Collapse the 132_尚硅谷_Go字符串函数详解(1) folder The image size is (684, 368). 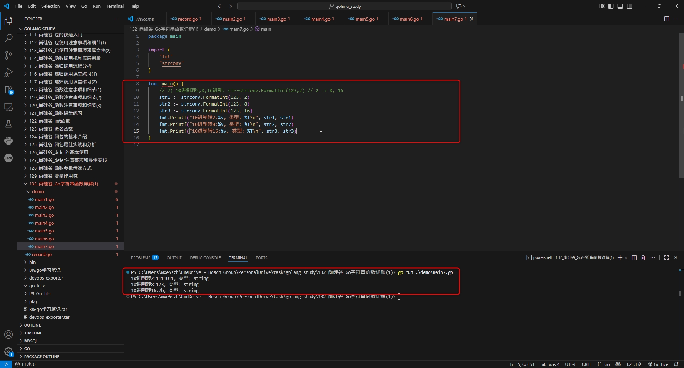(x=70, y=184)
